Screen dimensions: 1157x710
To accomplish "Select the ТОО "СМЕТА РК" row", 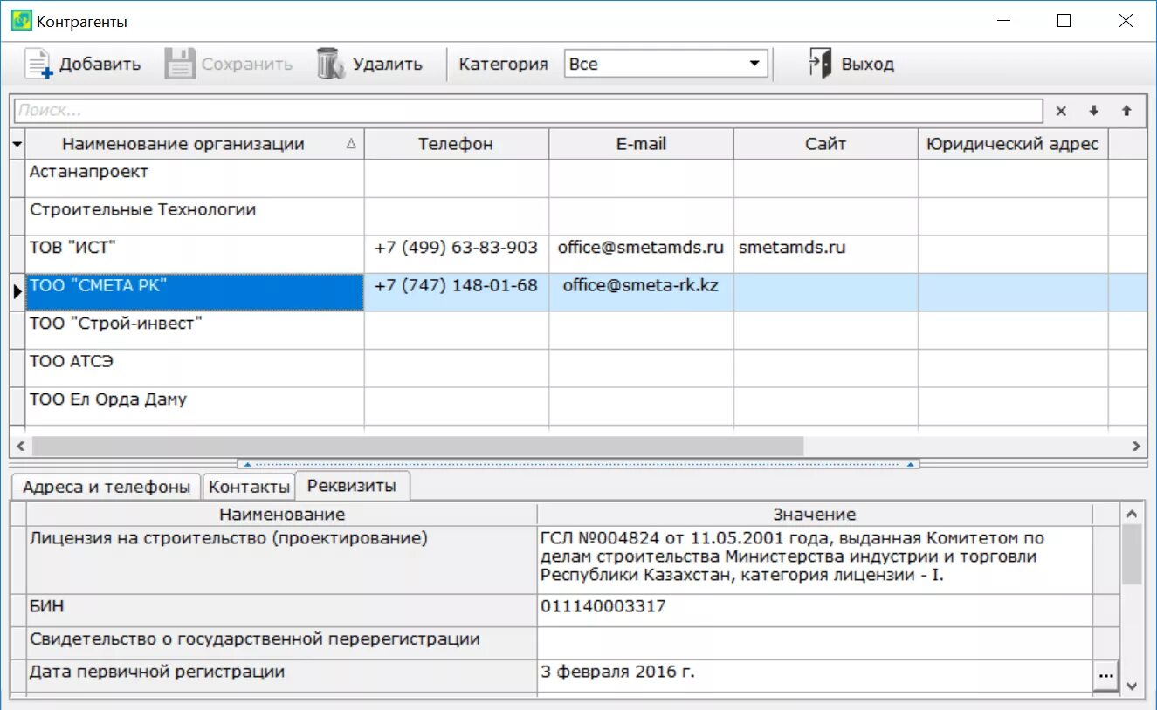I will point(195,292).
